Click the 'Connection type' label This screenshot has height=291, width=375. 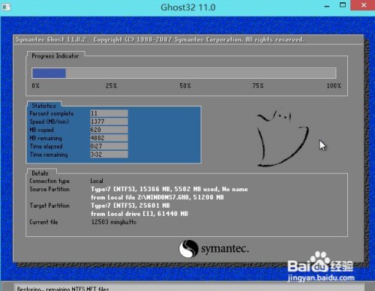[49, 181]
